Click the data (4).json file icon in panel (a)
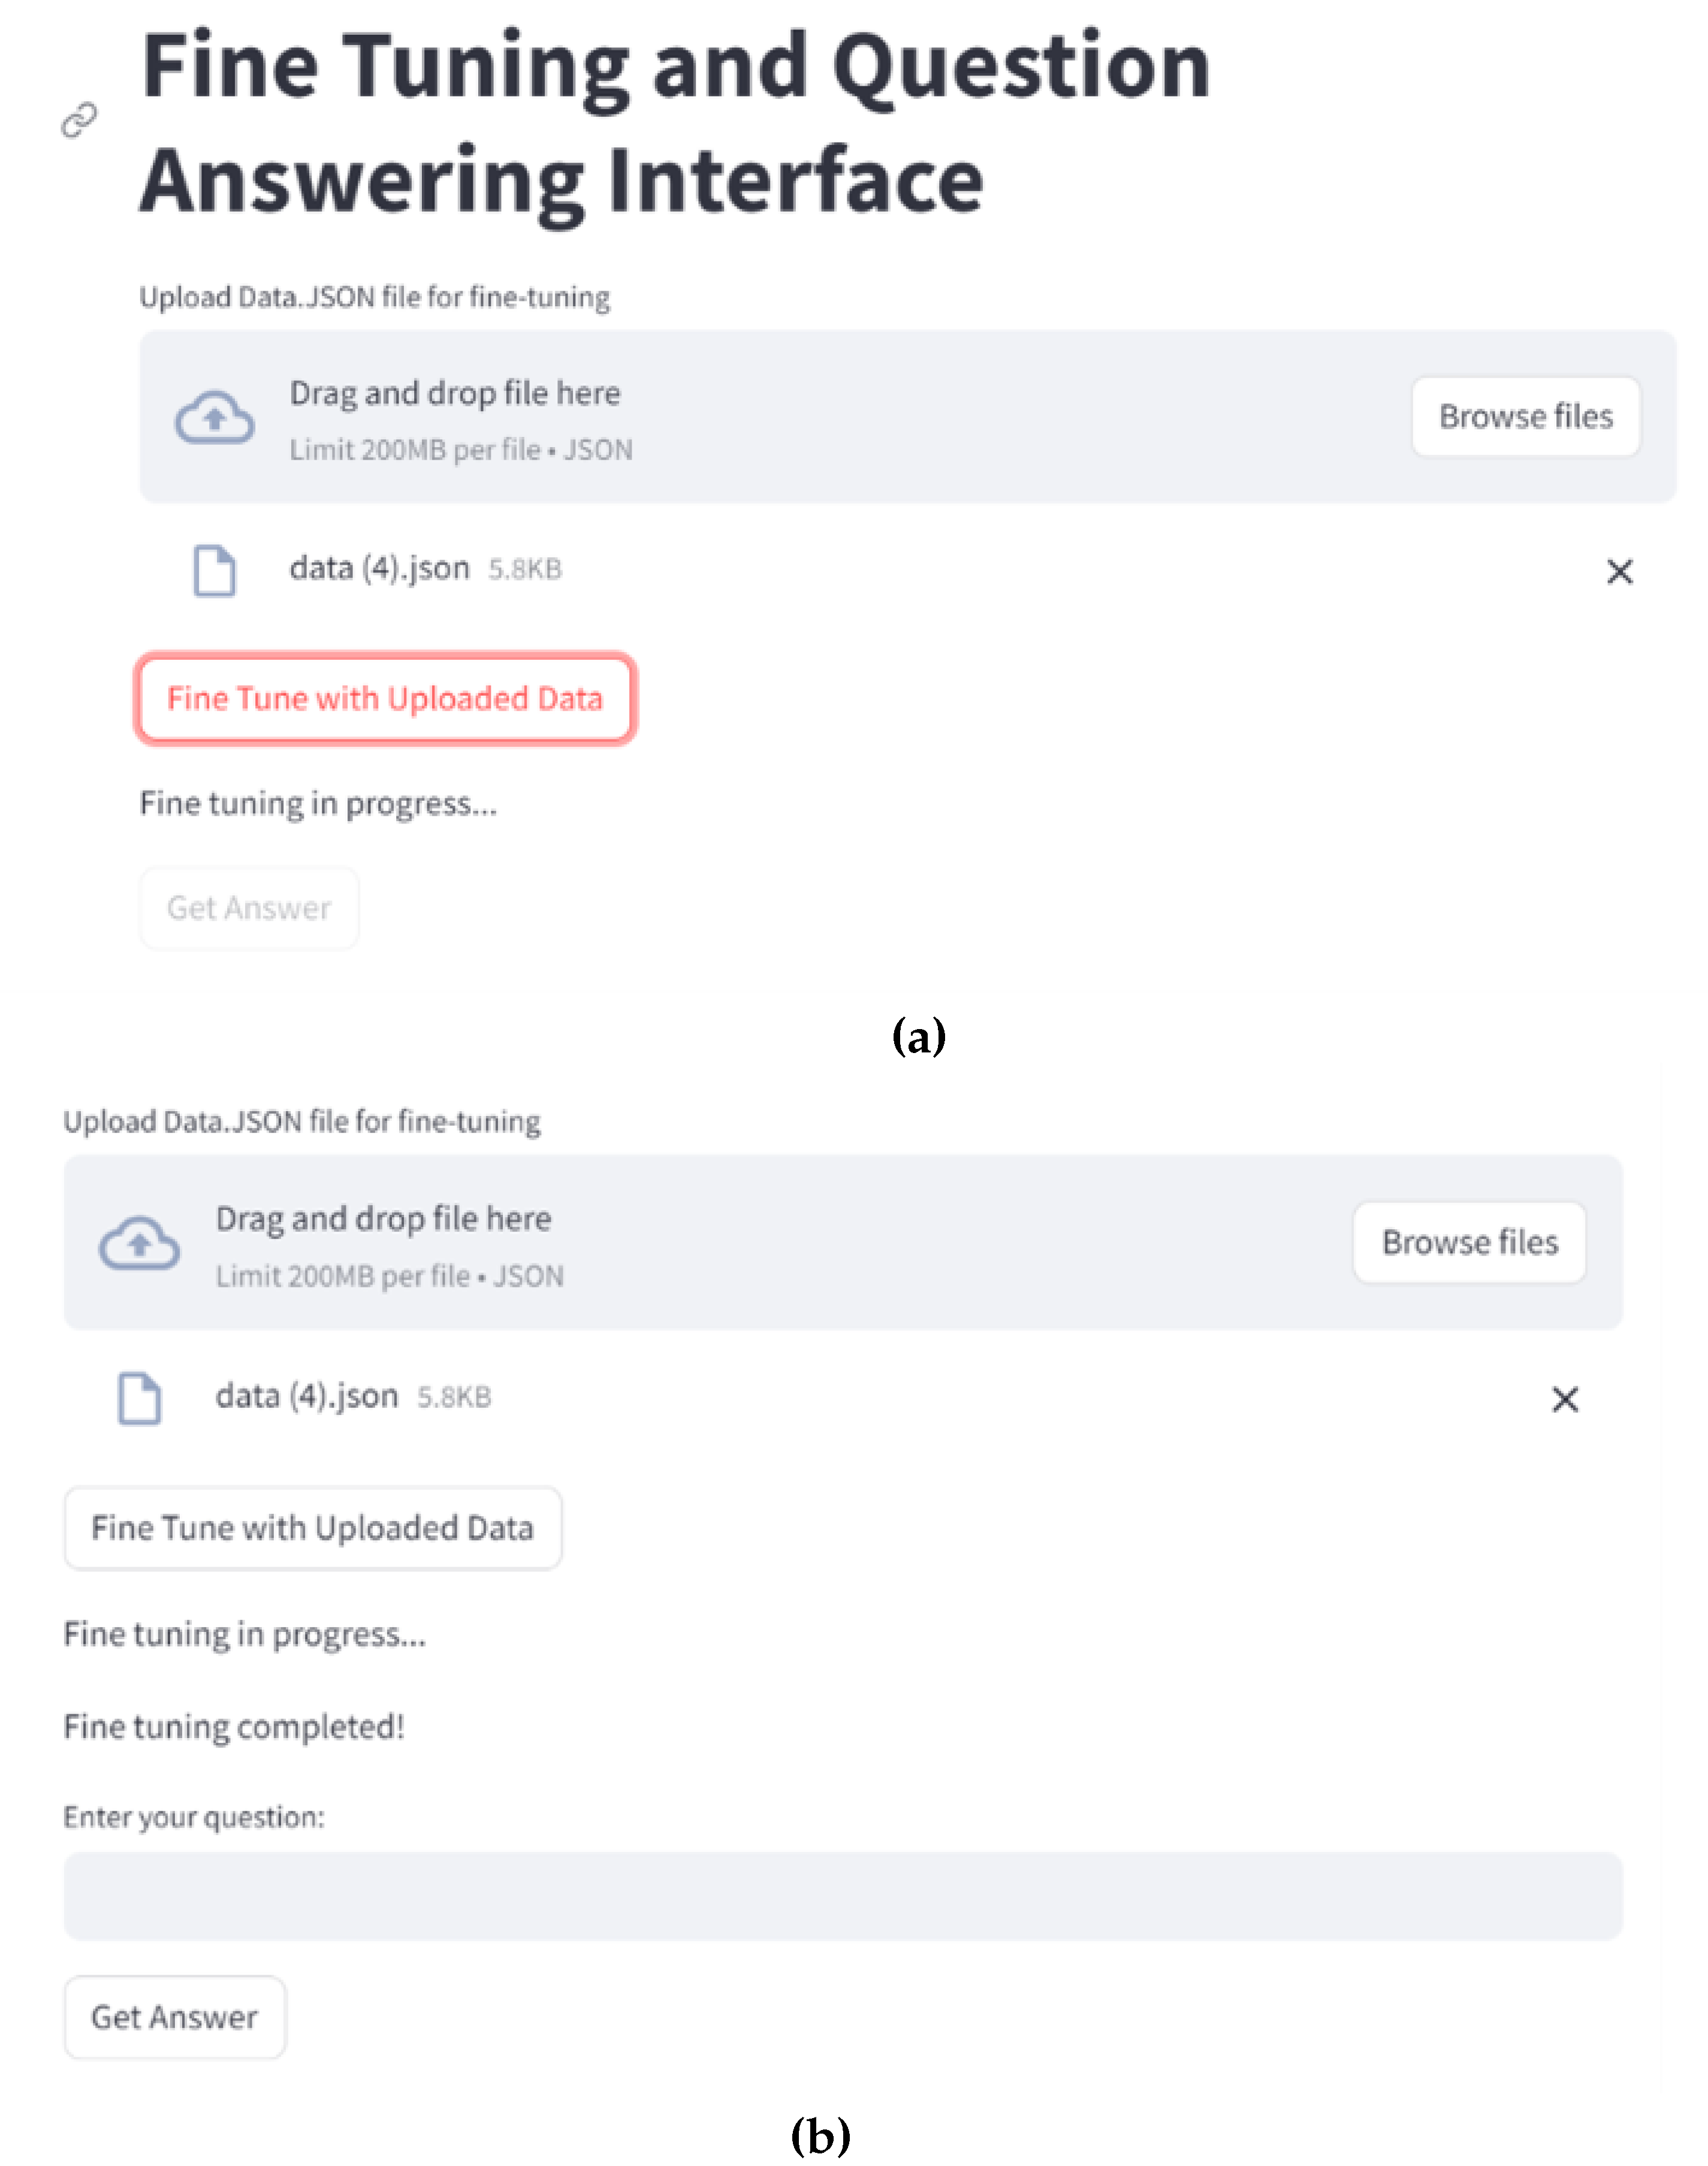The width and height of the screenshot is (1708, 2166). pos(214,571)
